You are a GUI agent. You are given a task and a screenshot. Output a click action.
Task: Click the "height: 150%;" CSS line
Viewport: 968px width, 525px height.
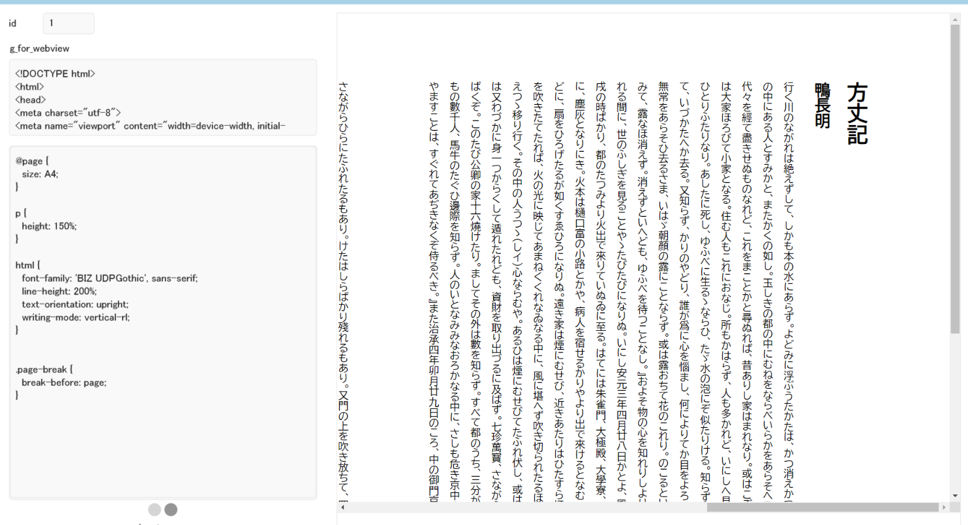pos(49,226)
